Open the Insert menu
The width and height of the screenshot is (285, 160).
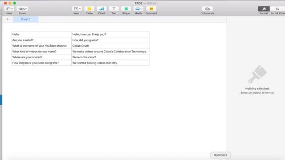(77, 9)
